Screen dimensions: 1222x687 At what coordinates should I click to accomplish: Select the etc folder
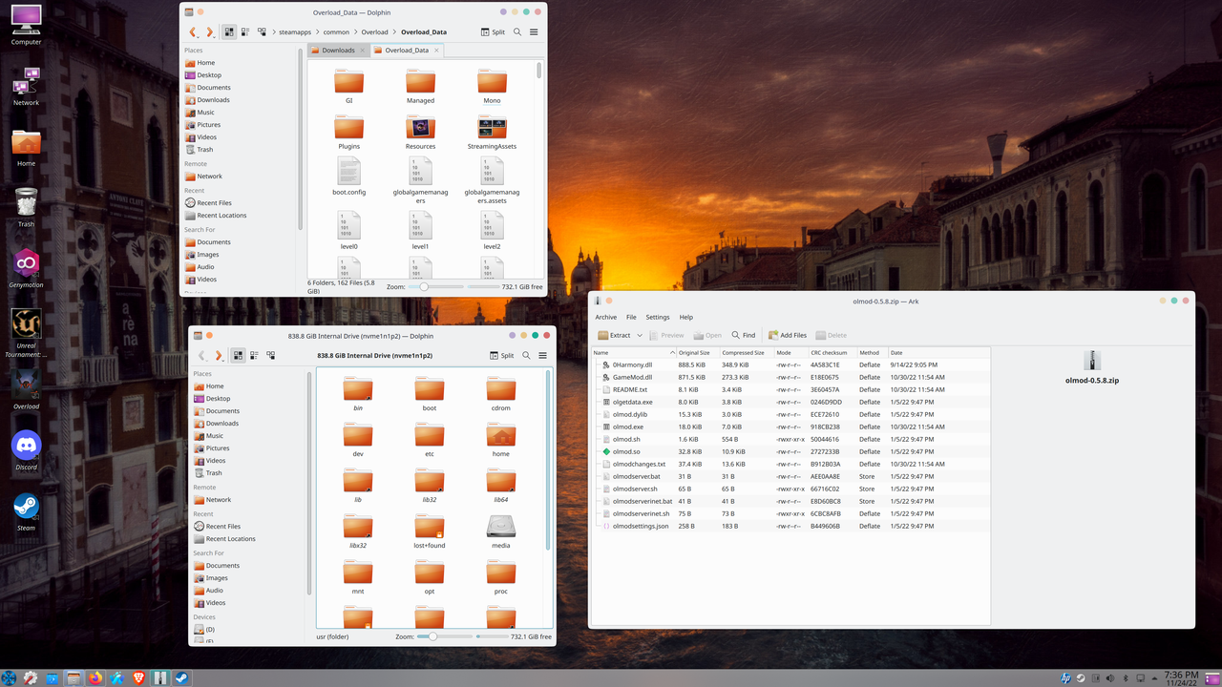(430, 439)
